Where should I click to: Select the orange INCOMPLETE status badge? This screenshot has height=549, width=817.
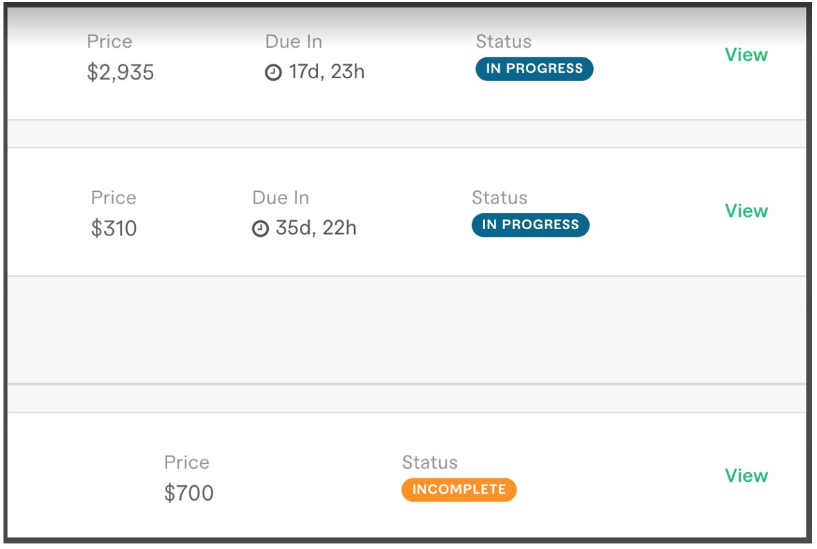pyautogui.click(x=459, y=489)
